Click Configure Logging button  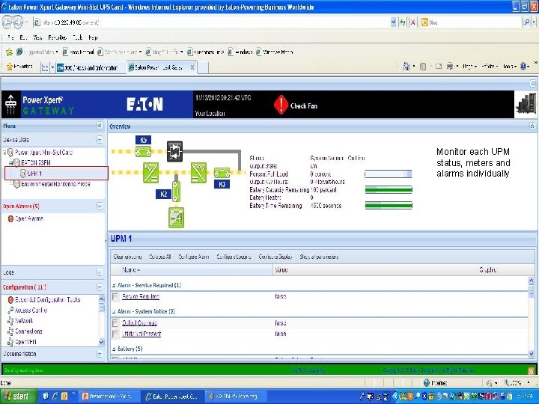234,257
